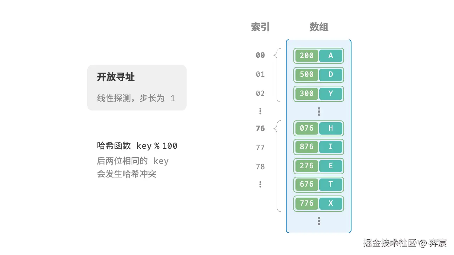Viewport: 454px width, 255px height.
Task: Click the key cell 276
Action: click(x=306, y=166)
